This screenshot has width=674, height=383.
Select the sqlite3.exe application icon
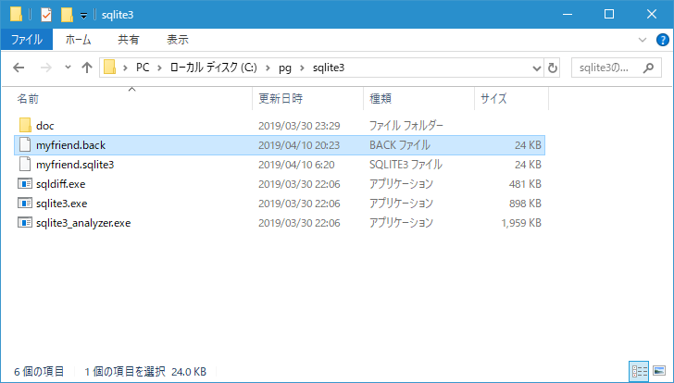[25, 204]
